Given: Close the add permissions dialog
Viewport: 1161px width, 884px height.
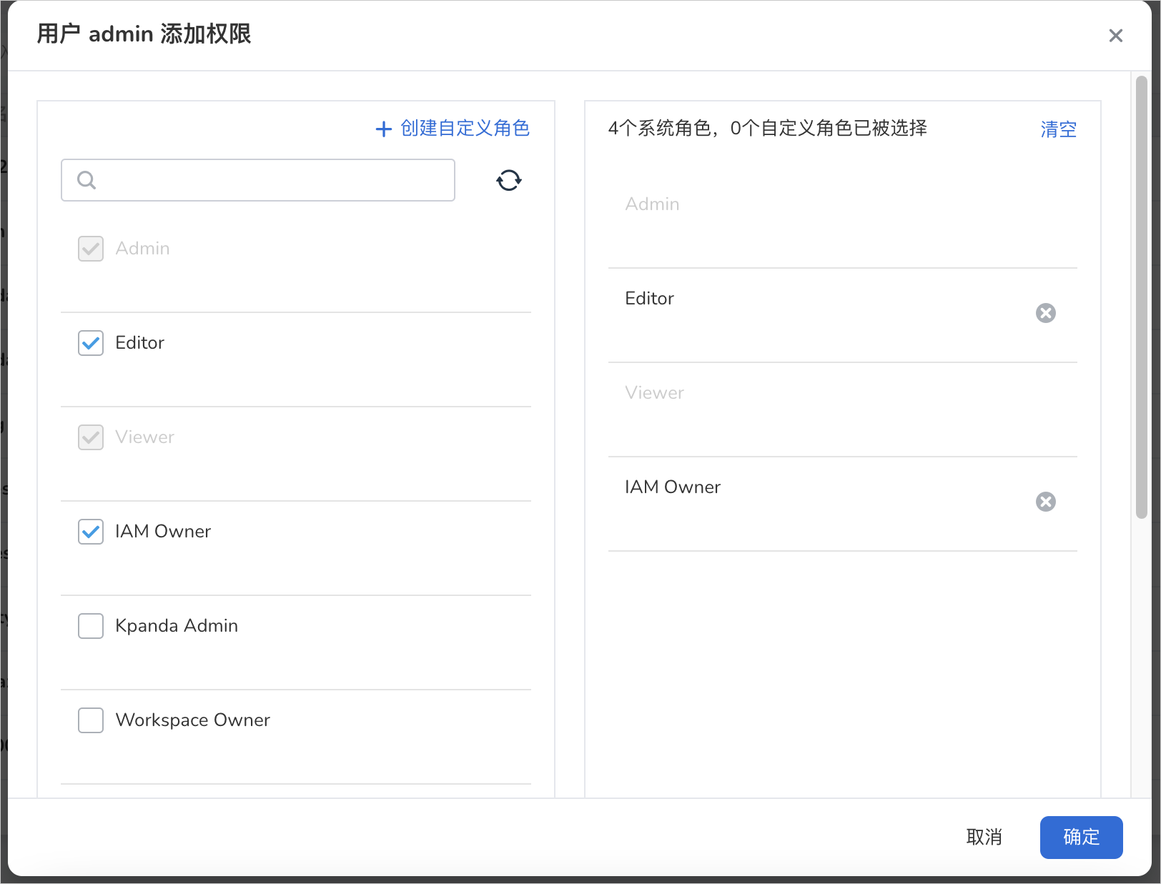Looking at the screenshot, I should 1115,36.
